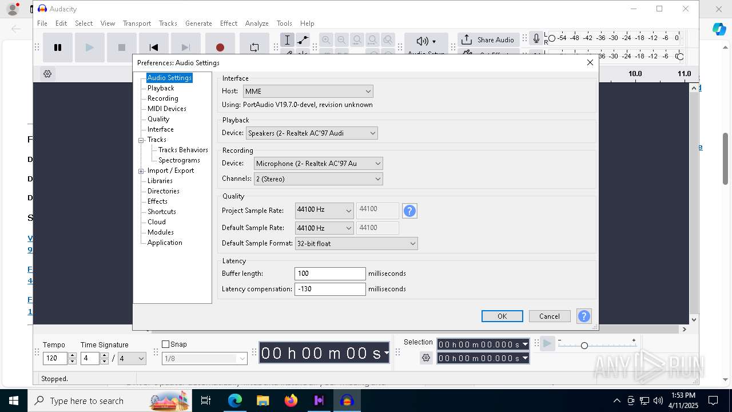The width and height of the screenshot is (732, 412).
Task: Click the Buffer length input field
Action: tap(330, 274)
